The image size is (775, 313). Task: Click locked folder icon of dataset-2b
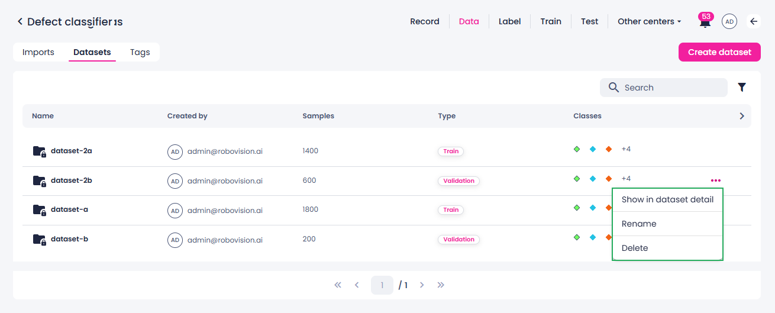coord(40,181)
